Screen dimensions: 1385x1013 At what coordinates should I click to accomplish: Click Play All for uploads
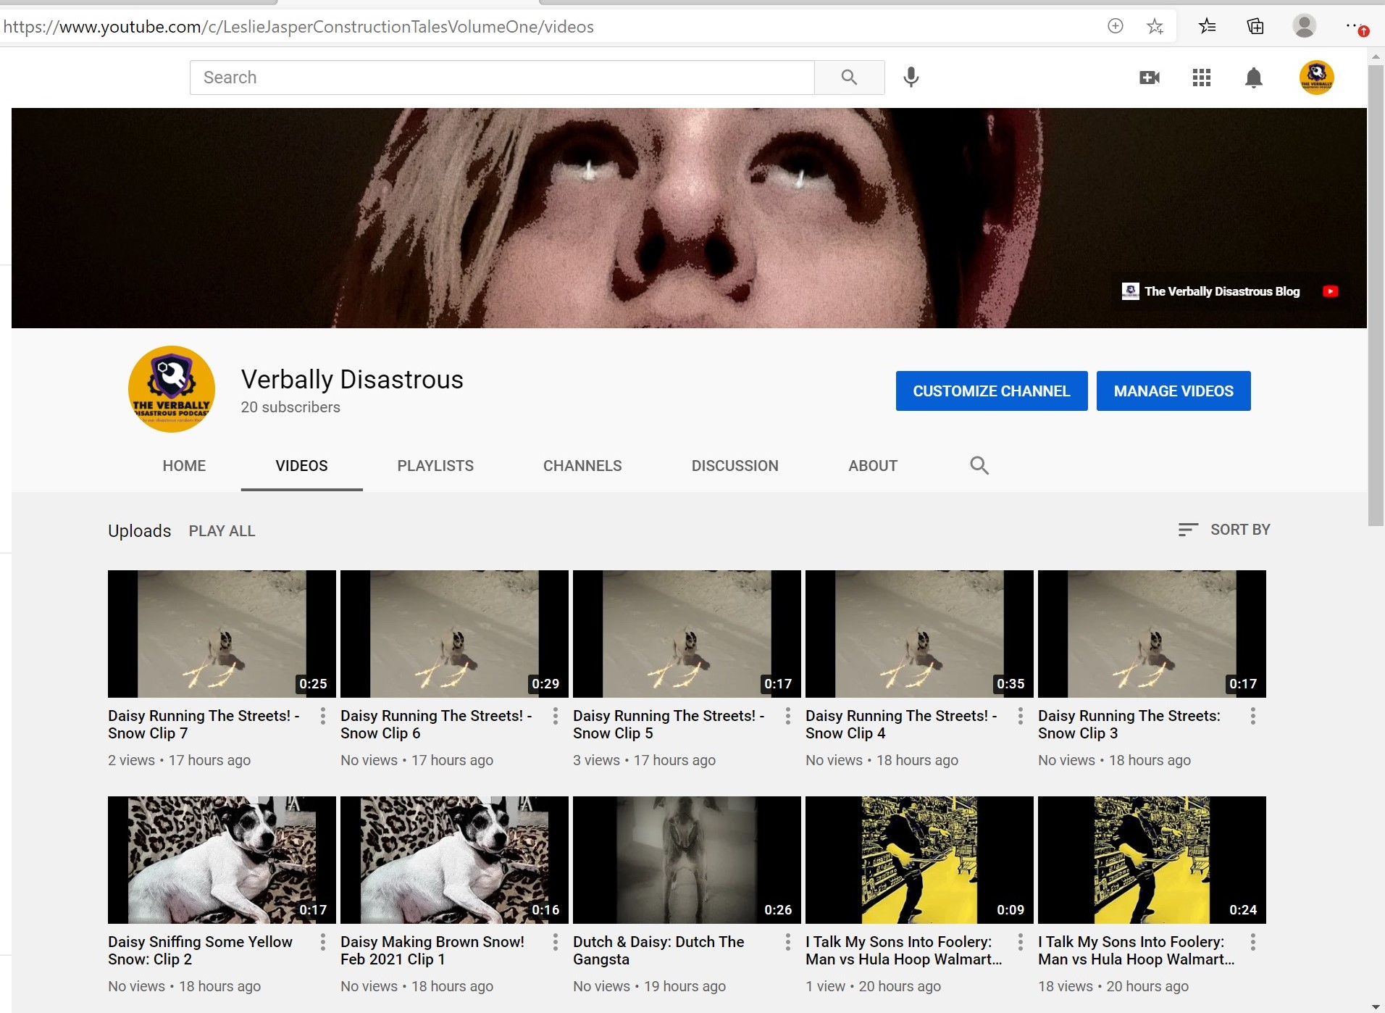[x=222, y=531]
